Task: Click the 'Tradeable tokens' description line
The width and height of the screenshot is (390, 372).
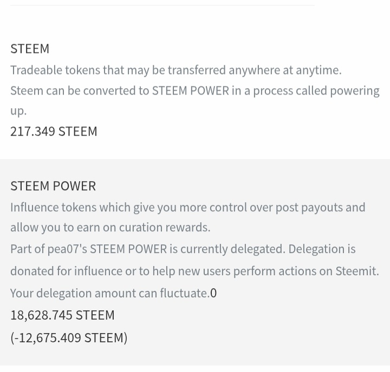Action: [x=176, y=70]
